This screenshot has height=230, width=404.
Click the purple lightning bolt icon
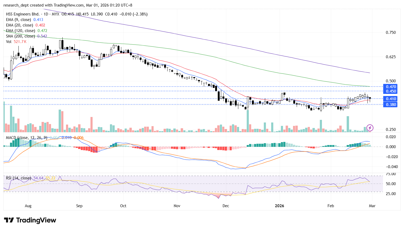(x=370, y=128)
